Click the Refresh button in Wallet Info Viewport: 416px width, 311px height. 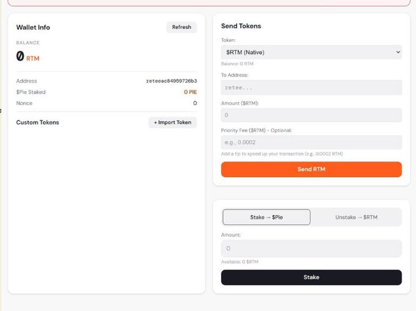pos(182,27)
